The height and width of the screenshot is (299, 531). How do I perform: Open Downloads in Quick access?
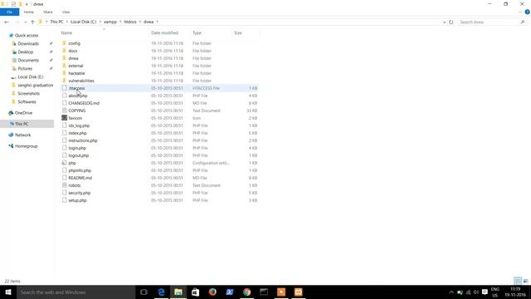point(28,44)
